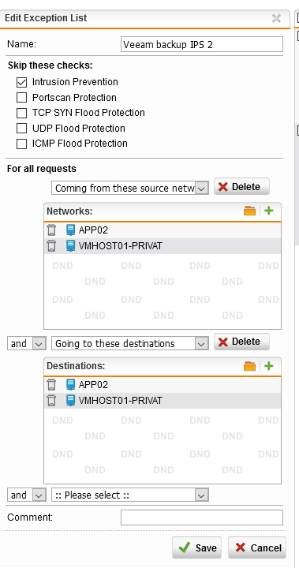Uncheck Intrusion Prevention checkbox
299x568 pixels.
pos(22,82)
